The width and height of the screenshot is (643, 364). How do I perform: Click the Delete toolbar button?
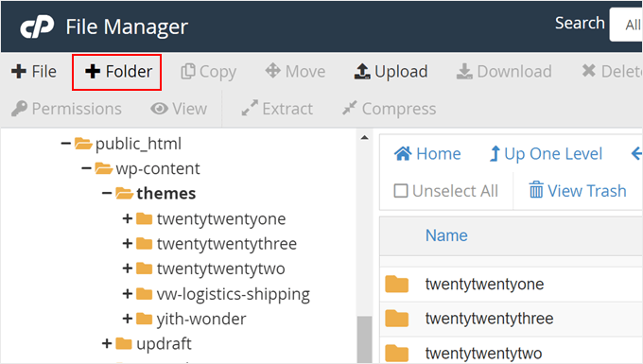tap(612, 71)
